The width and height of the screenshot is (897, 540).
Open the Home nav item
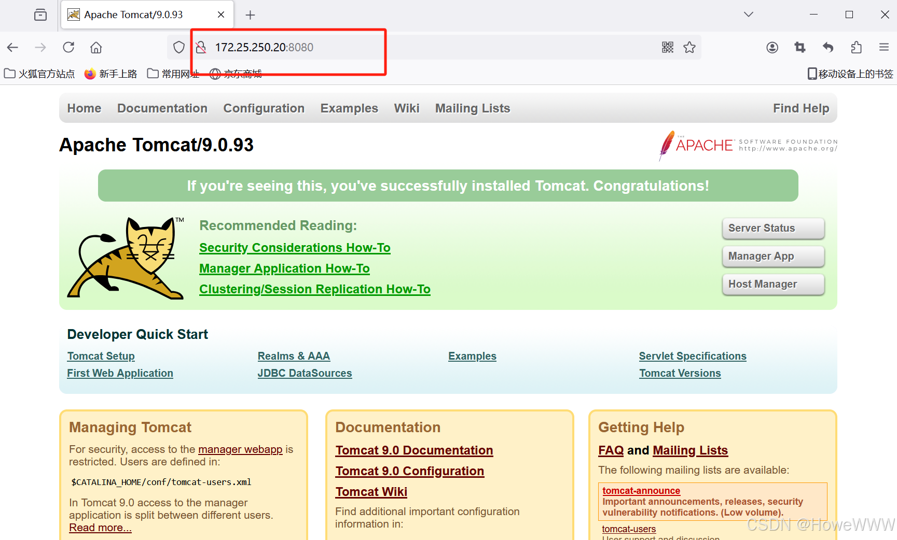coord(84,108)
